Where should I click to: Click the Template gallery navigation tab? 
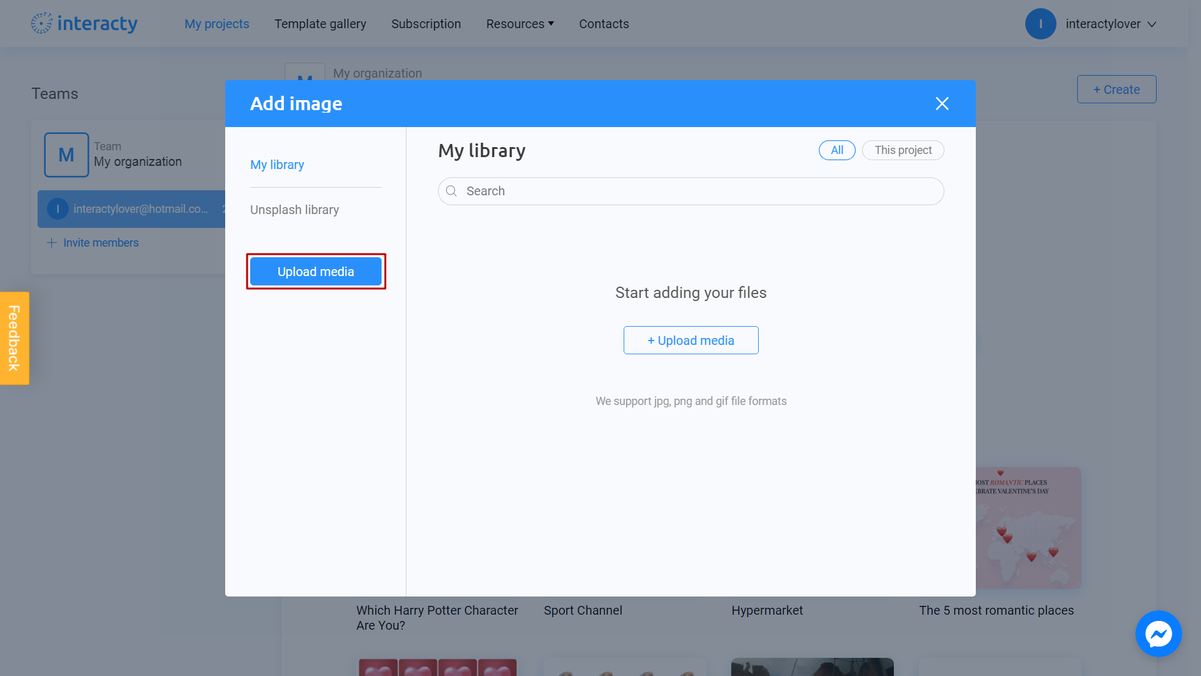coord(320,23)
